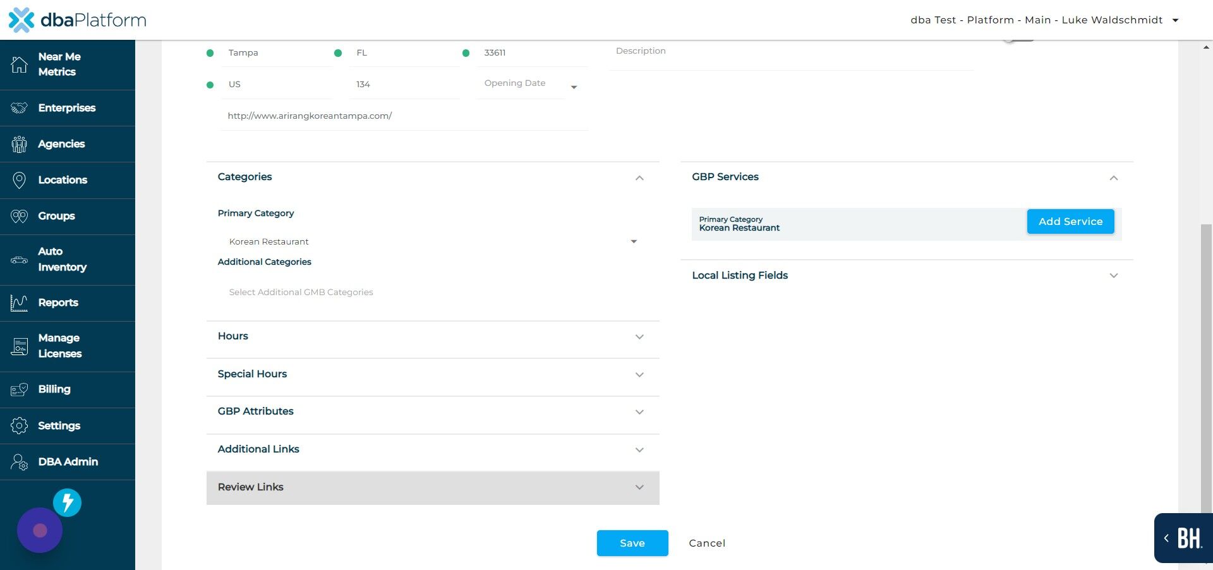Click the scrollbar up arrow
Screen dimensions: 1213x570
pyautogui.click(x=1207, y=47)
